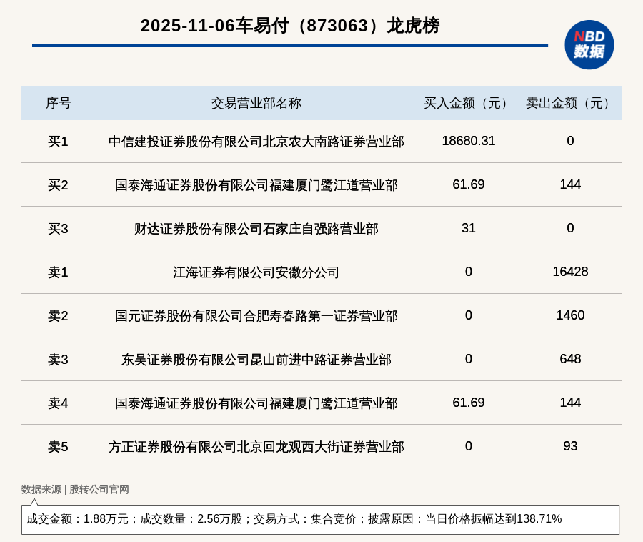Screen dimensions: 643x542
Task: Select the 交易营业部名称 column header
Action: (x=256, y=103)
